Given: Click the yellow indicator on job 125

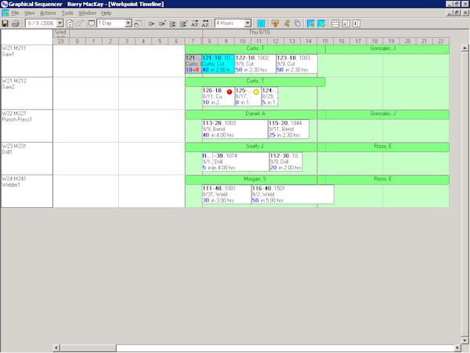Looking at the screenshot, I should pos(255,92).
